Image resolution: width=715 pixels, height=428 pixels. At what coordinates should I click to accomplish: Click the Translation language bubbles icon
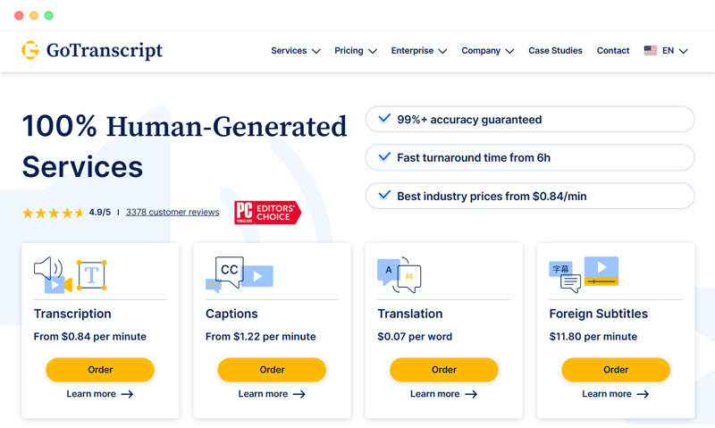pyautogui.click(x=399, y=275)
